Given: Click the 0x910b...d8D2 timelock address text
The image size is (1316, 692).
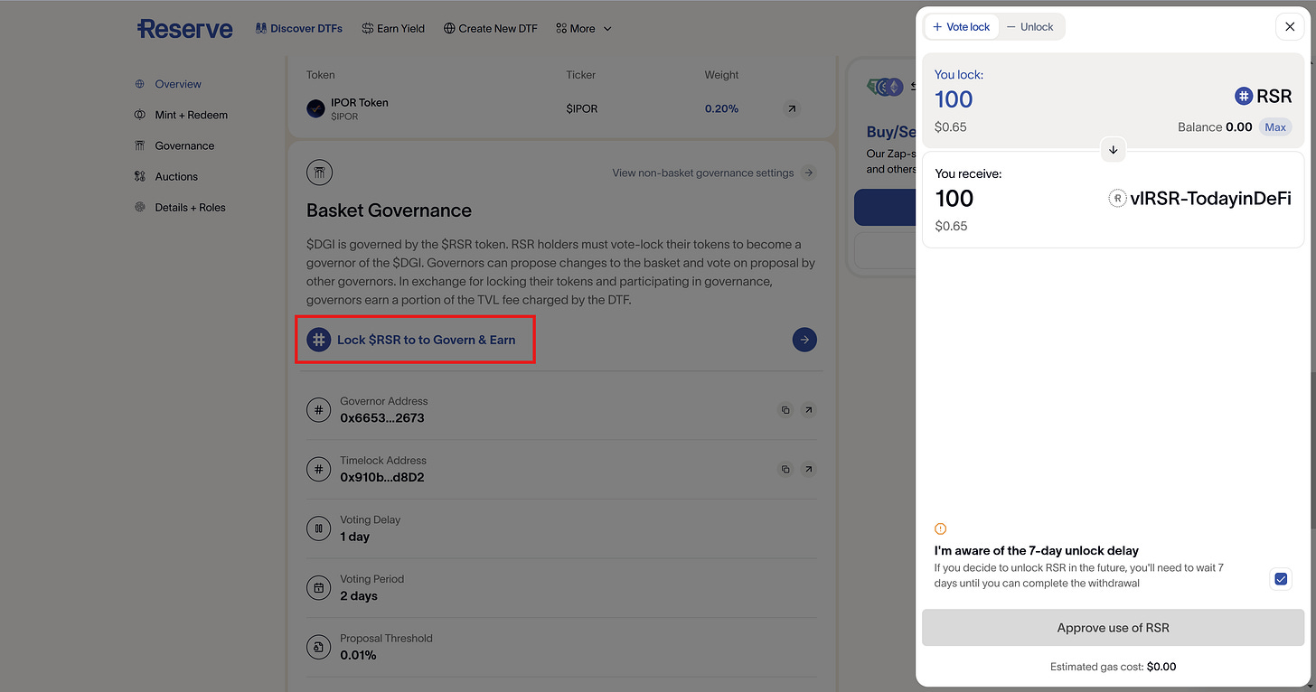Looking at the screenshot, I should pyautogui.click(x=382, y=477).
